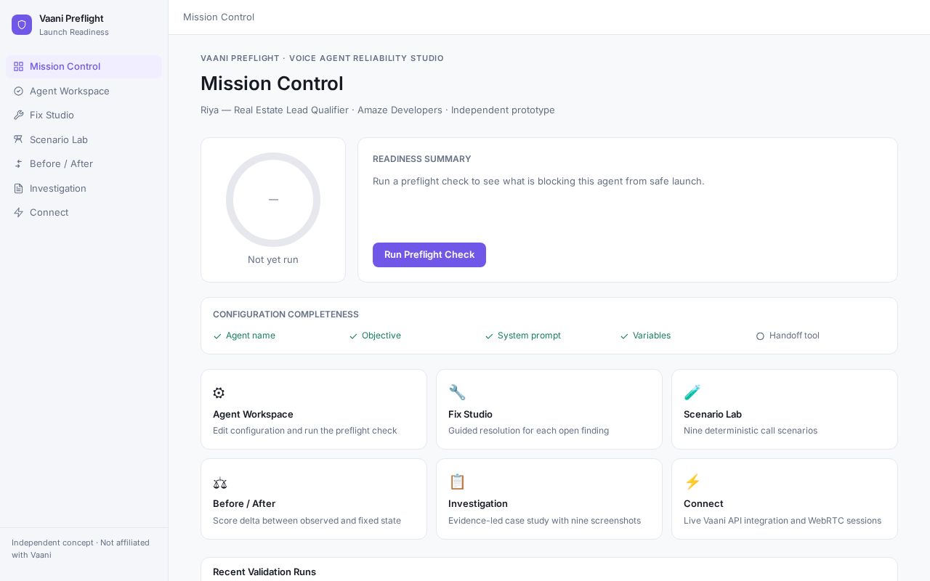Click the green check icon beside Agent name

pos(217,336)
